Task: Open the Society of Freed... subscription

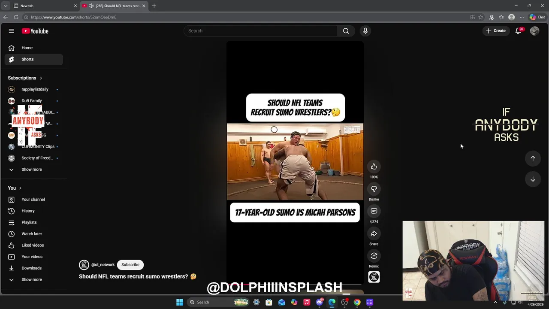Action: pos(33,158)
